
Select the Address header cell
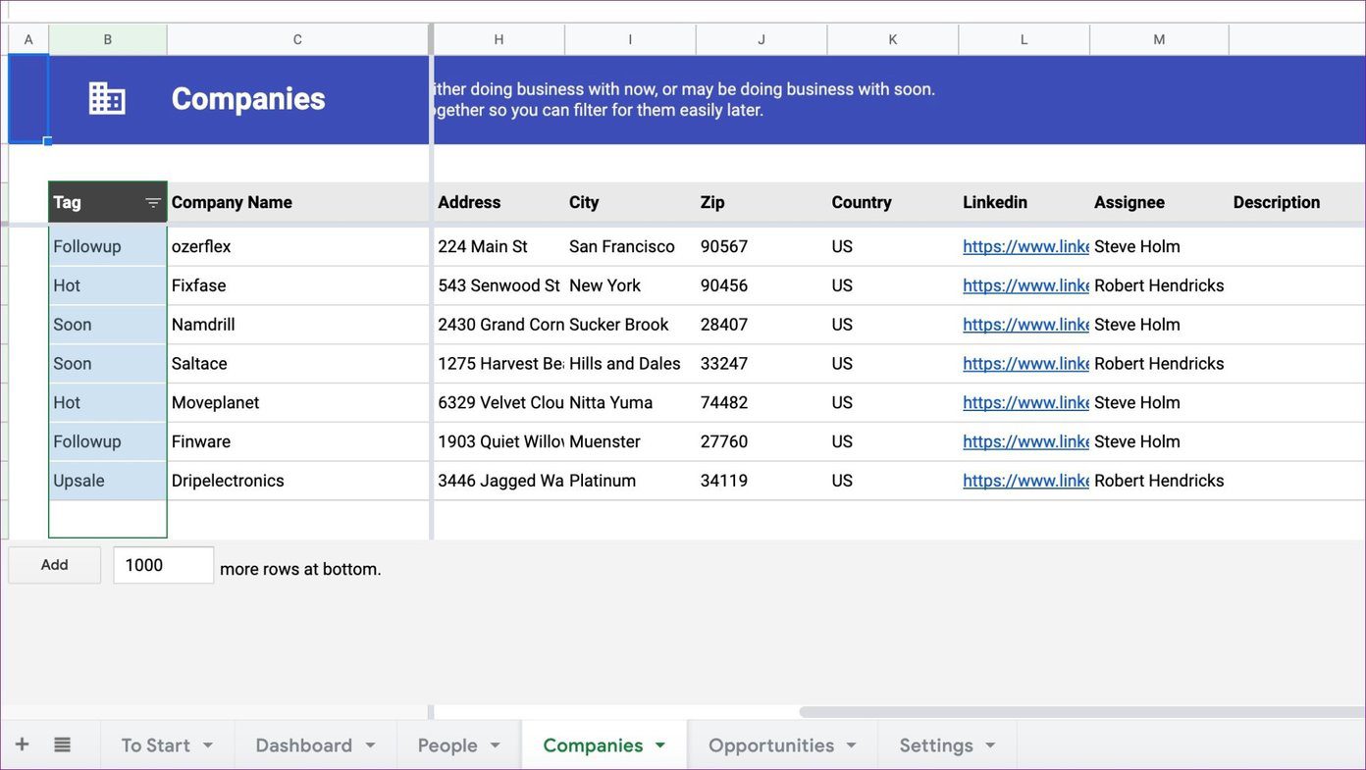click(x=499, y=202)
